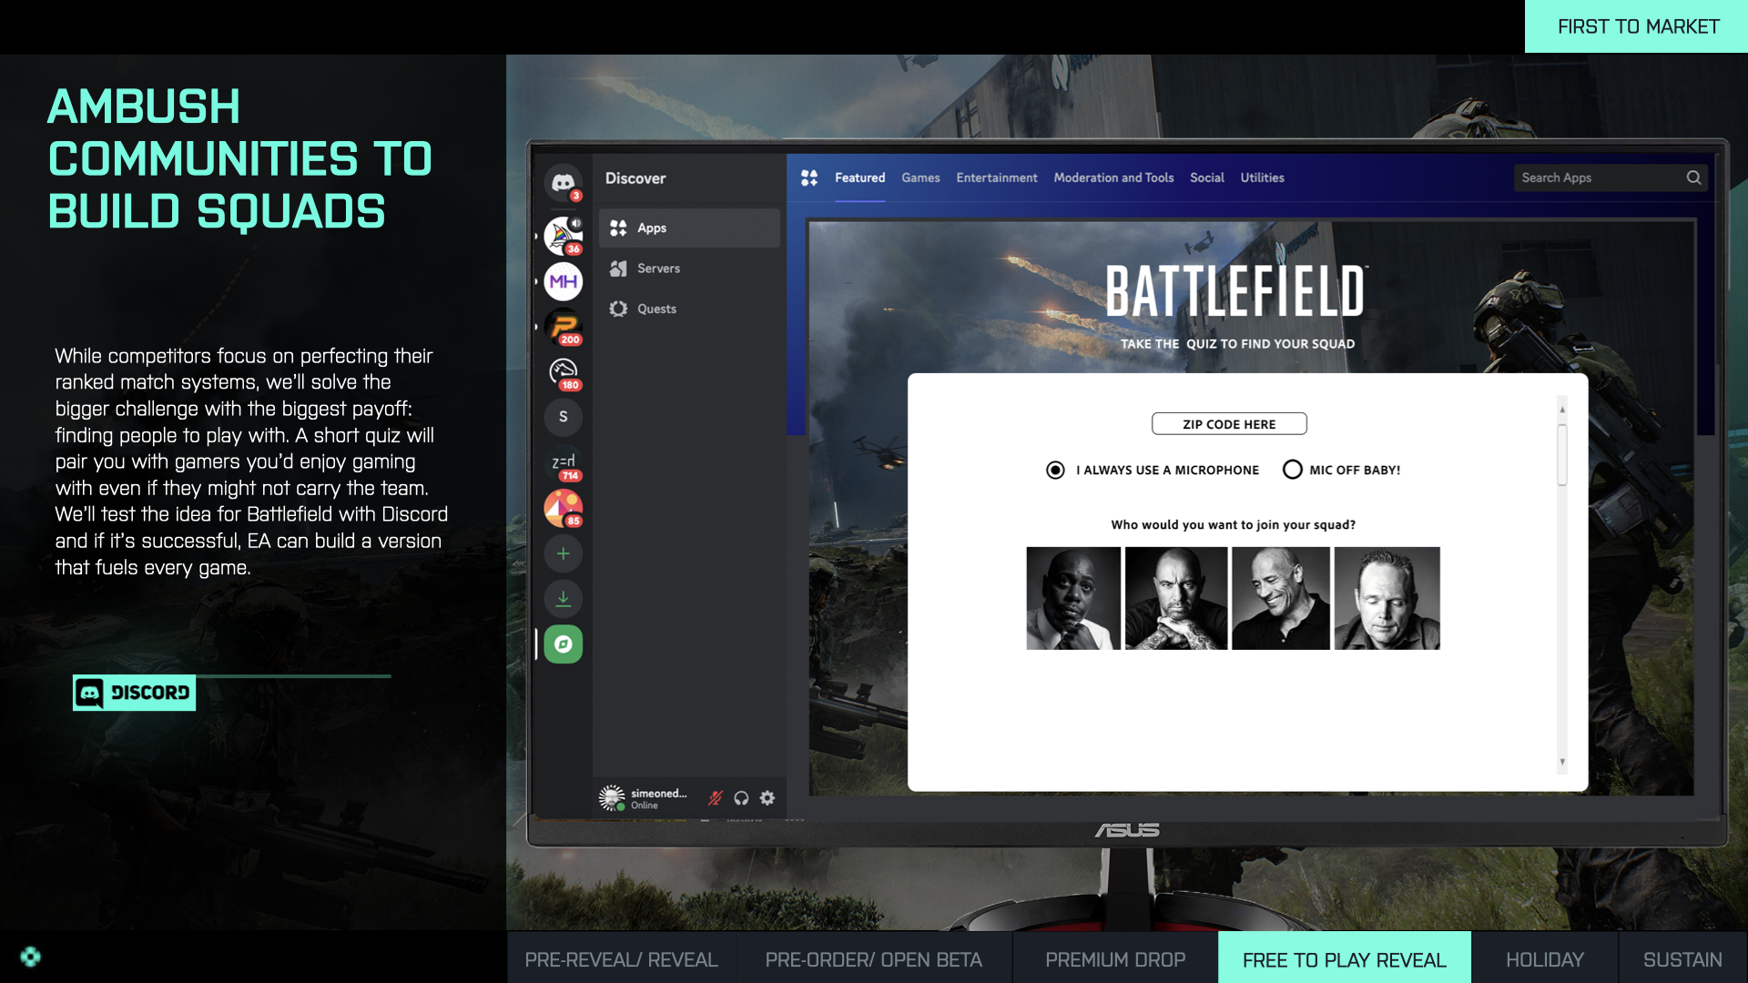Click the search magnifier icon
1748x983 pixels.
1693,177
